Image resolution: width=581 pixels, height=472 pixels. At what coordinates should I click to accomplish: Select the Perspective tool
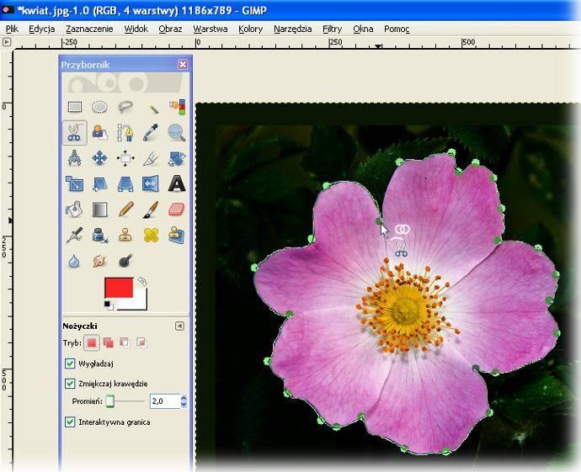(125, 183)
